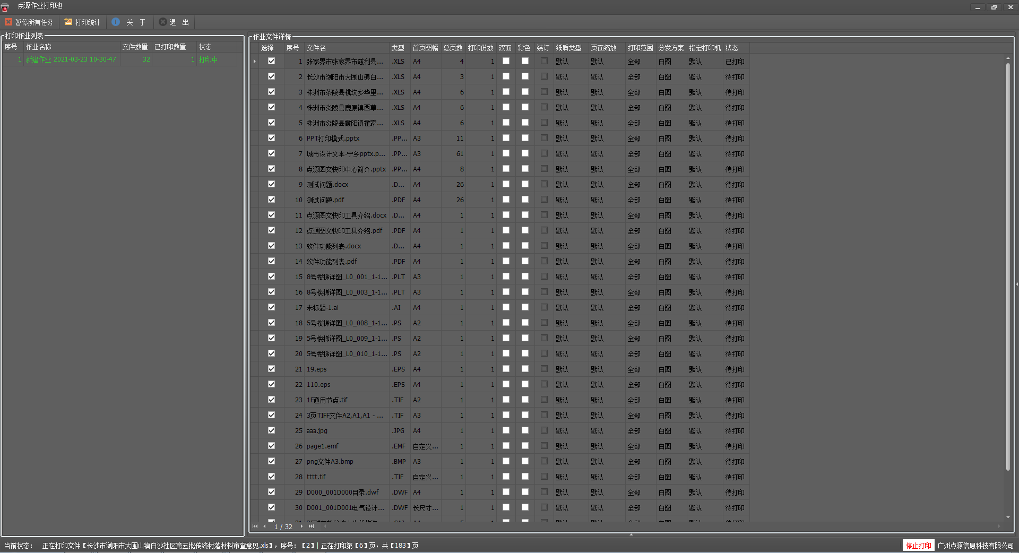
Task: Collapse the bottom panel splitter arrow
Action: click(x=631, y=535)
